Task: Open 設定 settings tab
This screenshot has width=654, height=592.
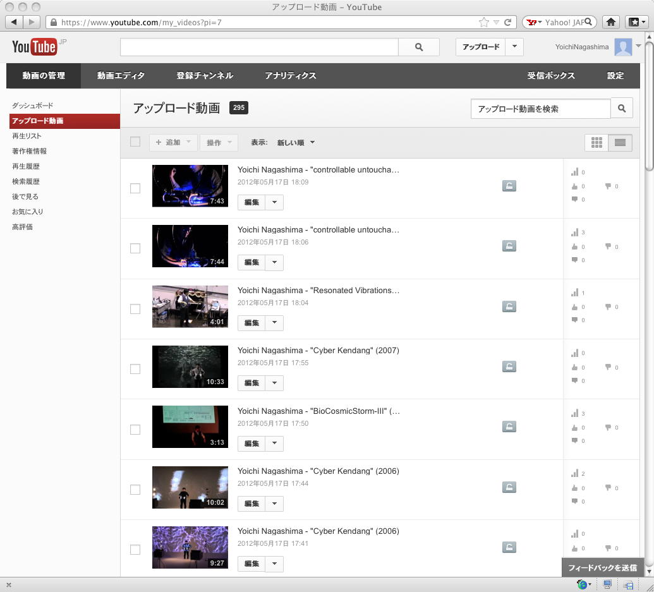Action: click(615, 75)
